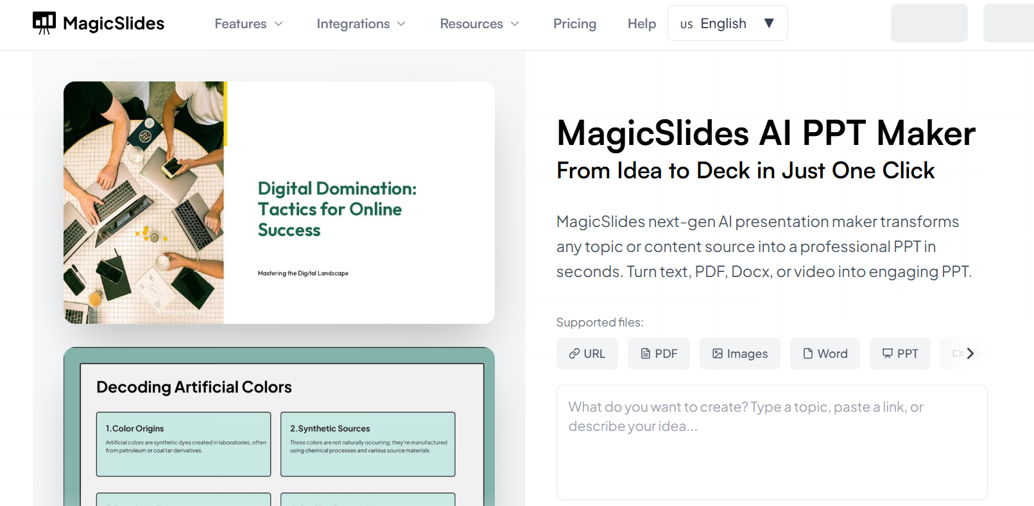Click the MagicSlides presentation board logo icon
This screenshot has width=1034, height=506.
coord(44,23)
